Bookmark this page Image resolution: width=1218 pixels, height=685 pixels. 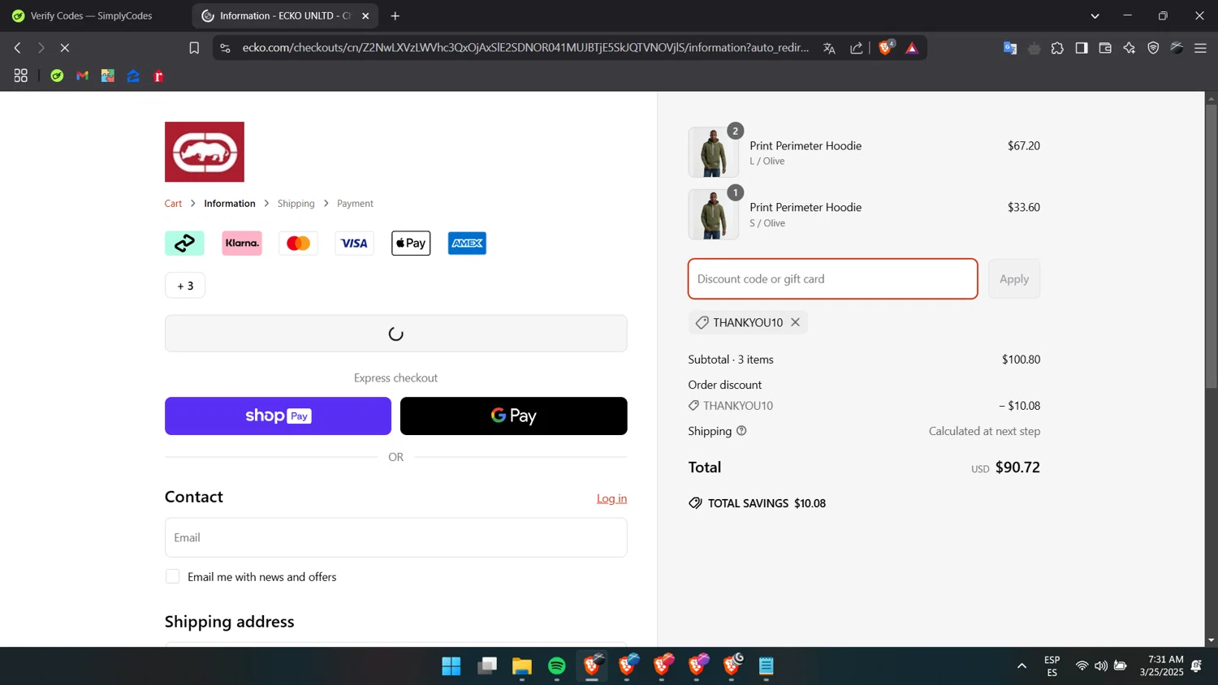(194, 48)
